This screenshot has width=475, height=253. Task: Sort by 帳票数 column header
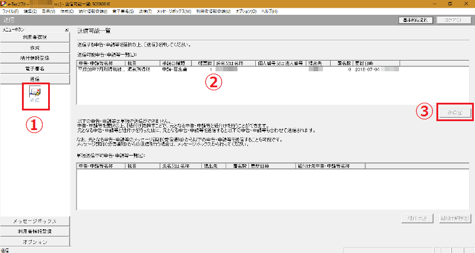[202, 64]
